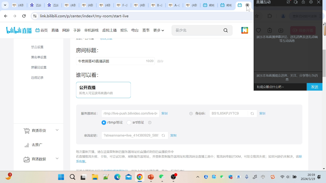Open PowerPoint from taskbar
Viewport: 326px width, 183px height.
(151, 177)
